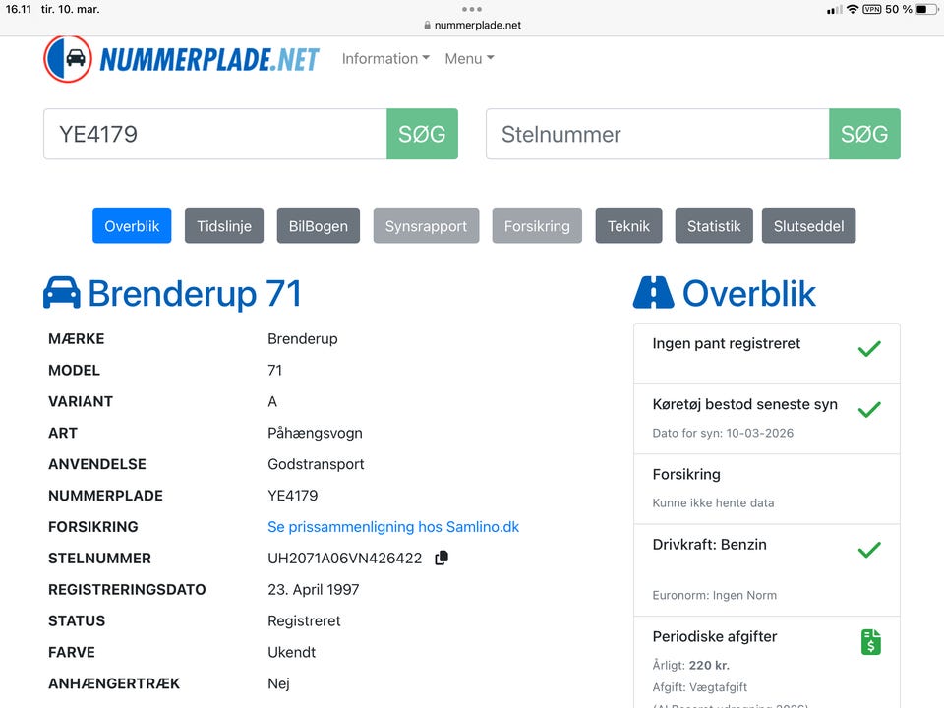944x708 pixels.
Task: Click the periodiske afgifter document icon
Action: click(870, 642)
